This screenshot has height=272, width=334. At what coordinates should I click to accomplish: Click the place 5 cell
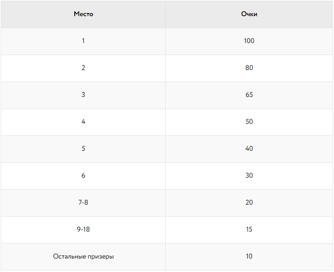click(x=83, y=149)
